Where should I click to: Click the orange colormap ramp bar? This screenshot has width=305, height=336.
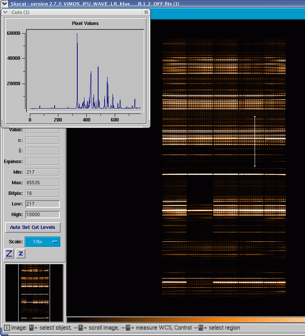(186, 320)
